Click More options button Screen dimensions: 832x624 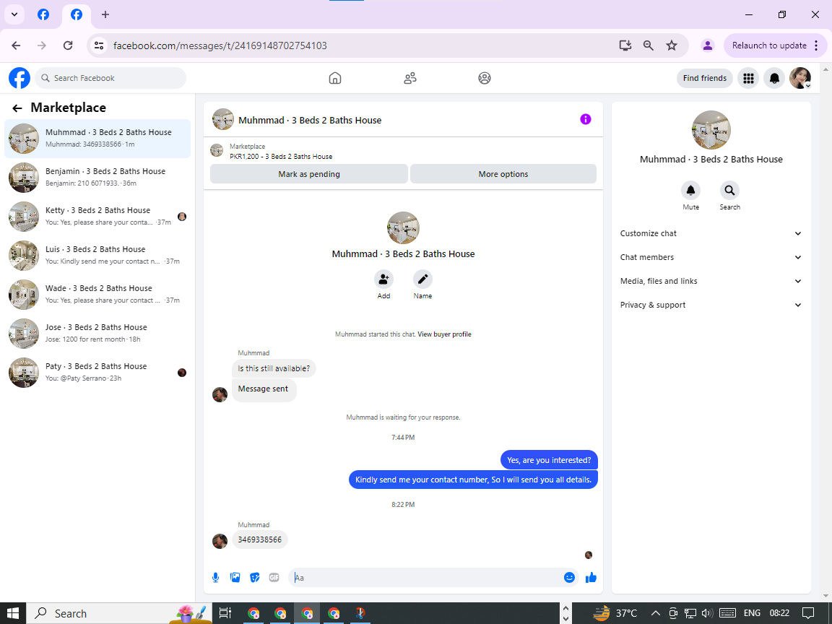[x=503, y=174]
